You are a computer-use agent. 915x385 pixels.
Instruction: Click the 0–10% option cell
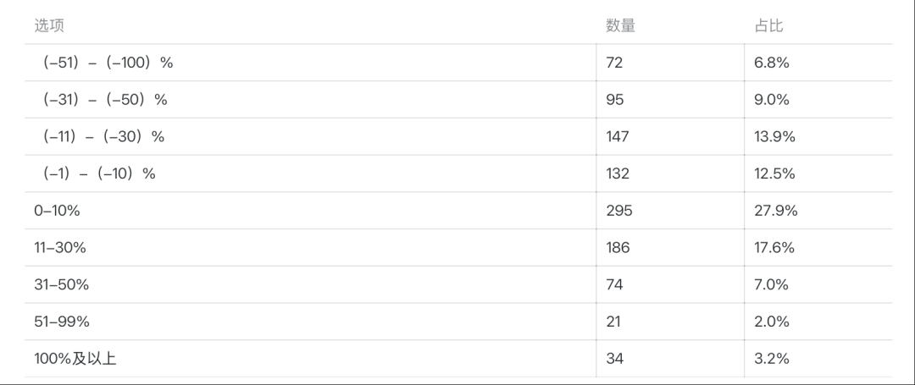pos(57,211)
